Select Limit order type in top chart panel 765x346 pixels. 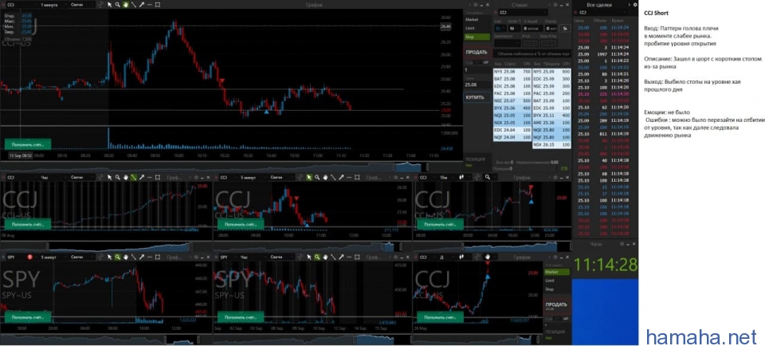coord(477,29)
